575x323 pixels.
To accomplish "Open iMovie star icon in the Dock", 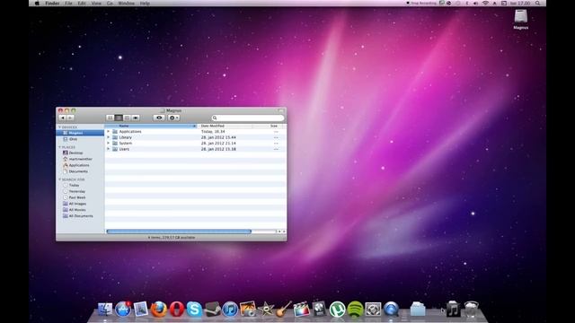I will 266,310.
